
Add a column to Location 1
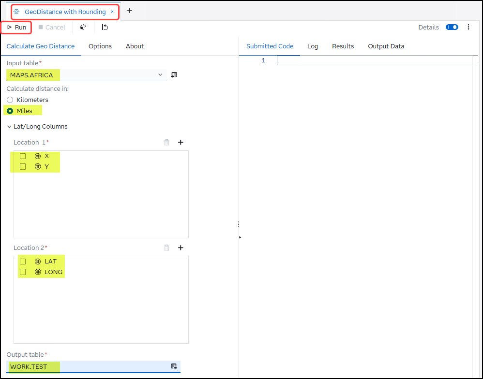pyautogui.click(x=181, y=143)
